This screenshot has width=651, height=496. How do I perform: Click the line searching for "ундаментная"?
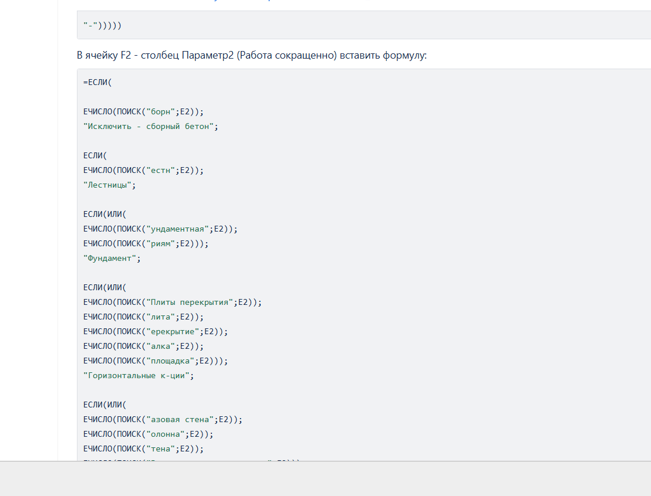pyautogui.click(x=160, y=229)
